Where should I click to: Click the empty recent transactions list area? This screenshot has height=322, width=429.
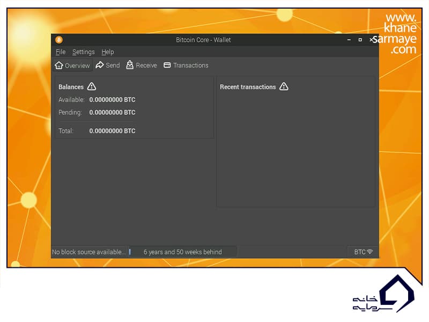(x=295, y=149)
